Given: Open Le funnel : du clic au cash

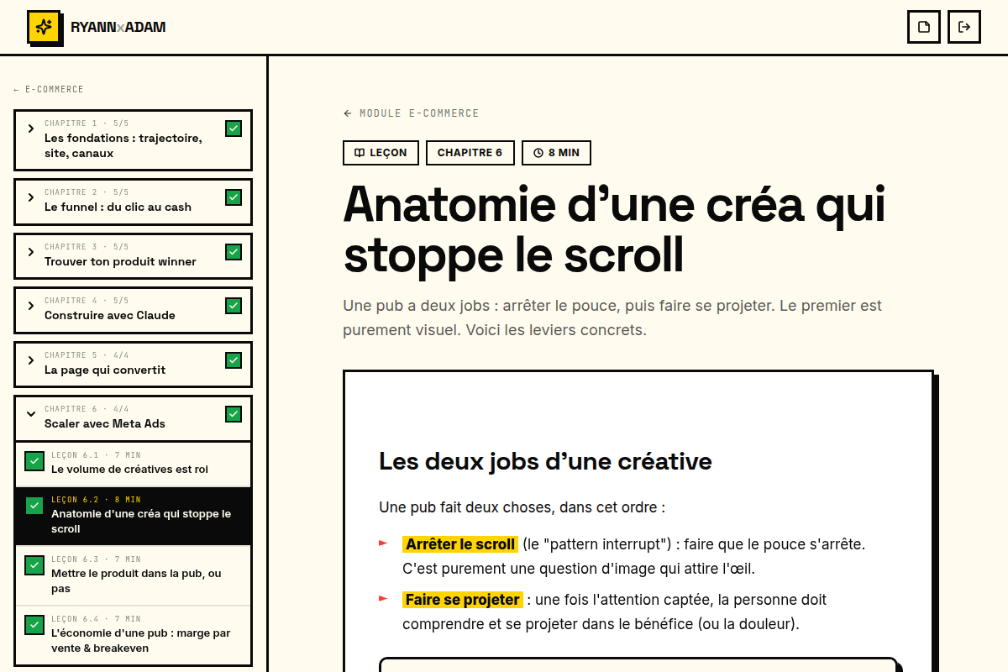Looking at the screenshot, I should (x=118, y=207).
